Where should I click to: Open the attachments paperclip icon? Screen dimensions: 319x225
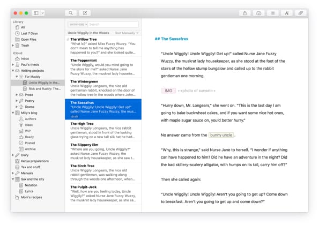pyautogui.click(x=300, y=13)
